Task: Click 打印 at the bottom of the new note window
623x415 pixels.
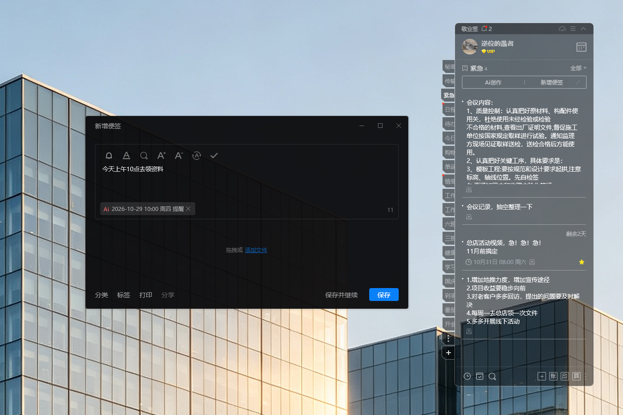Action: tap(146, 295)
